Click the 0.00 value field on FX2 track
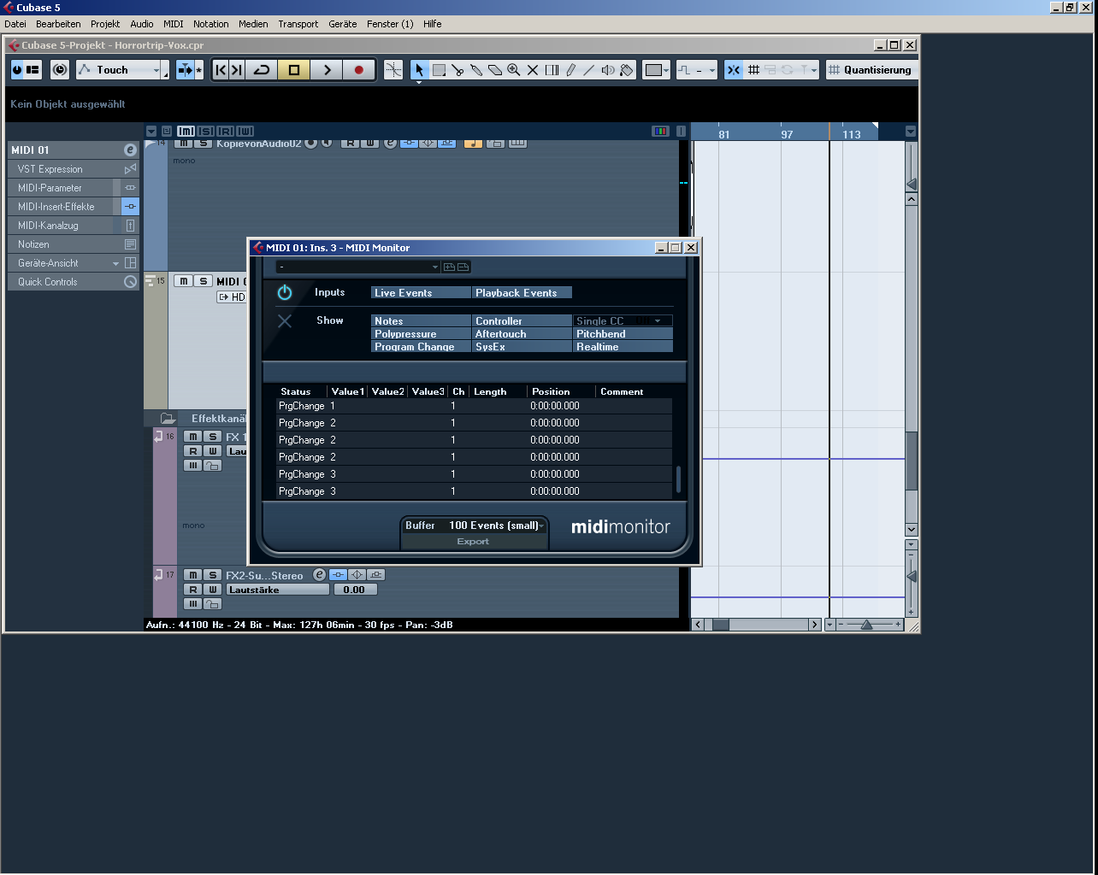Viewport: 1098px width, 875px height. (x=354, y=590)
